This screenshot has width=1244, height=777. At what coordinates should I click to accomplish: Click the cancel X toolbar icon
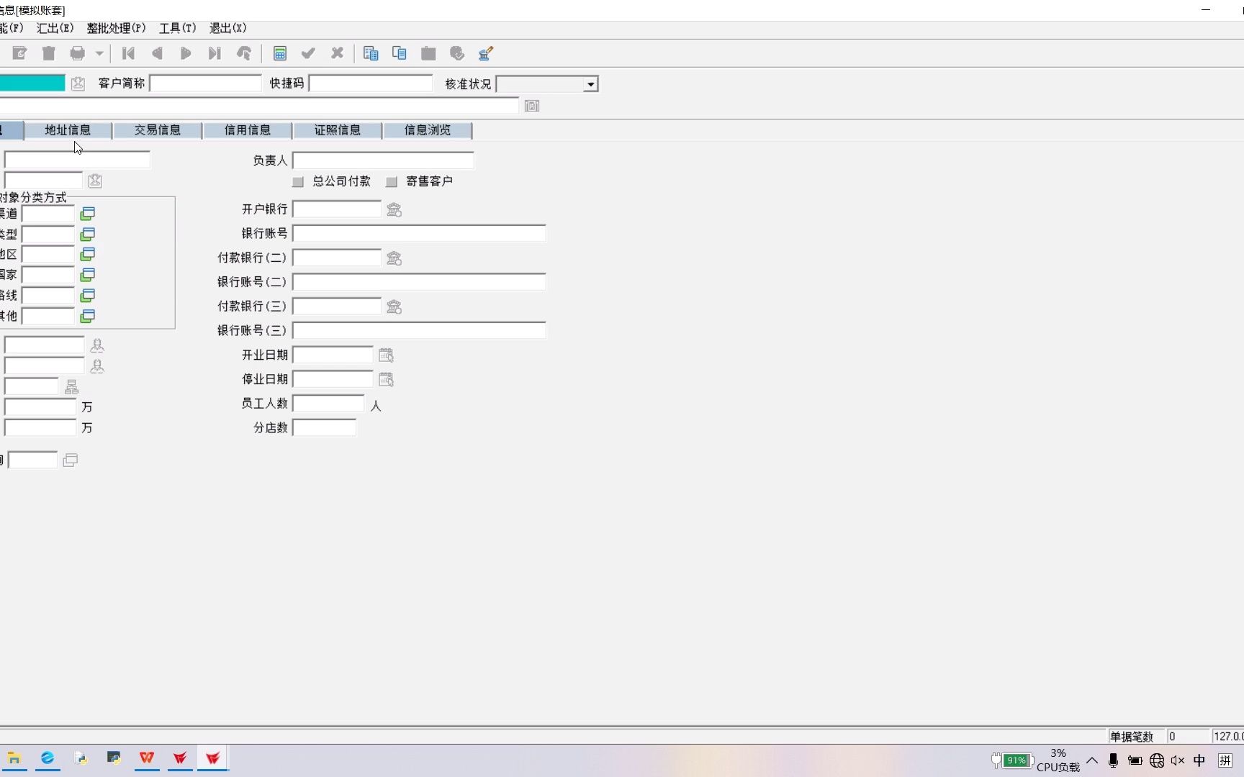click(x=337, y=53)
